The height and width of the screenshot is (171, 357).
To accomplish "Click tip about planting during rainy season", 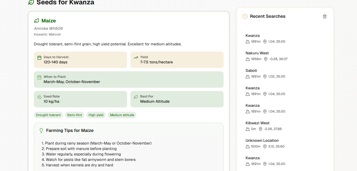I will tap(96, 143).
